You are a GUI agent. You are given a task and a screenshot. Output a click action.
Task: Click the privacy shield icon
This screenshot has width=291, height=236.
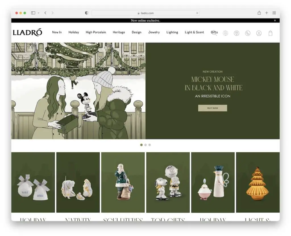[x=86, y=13]
